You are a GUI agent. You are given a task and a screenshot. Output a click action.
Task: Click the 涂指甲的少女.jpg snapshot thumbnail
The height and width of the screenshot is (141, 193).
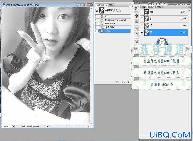point(102,10)
